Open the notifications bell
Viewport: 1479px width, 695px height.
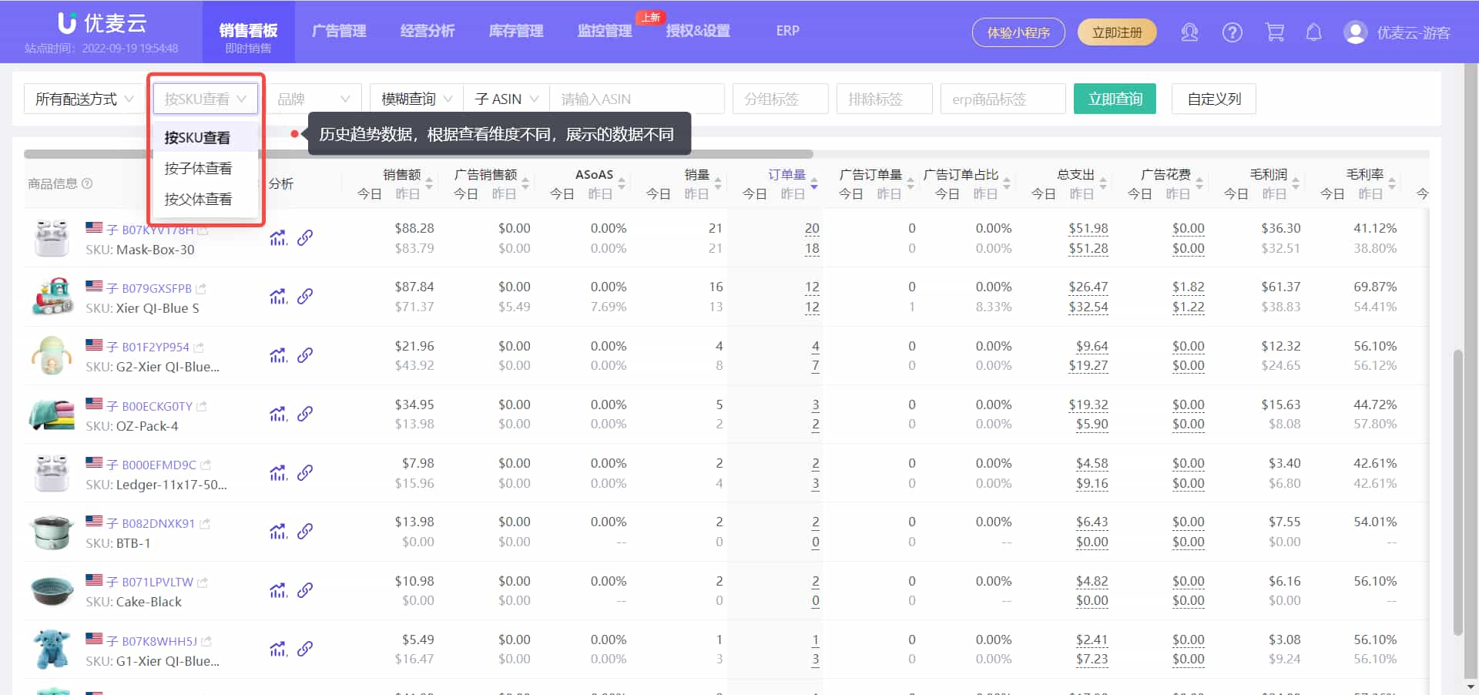click(x=1313, y=32)
